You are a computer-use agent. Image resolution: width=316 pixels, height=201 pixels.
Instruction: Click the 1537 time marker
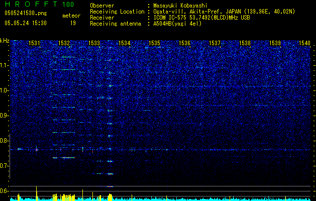215,43
